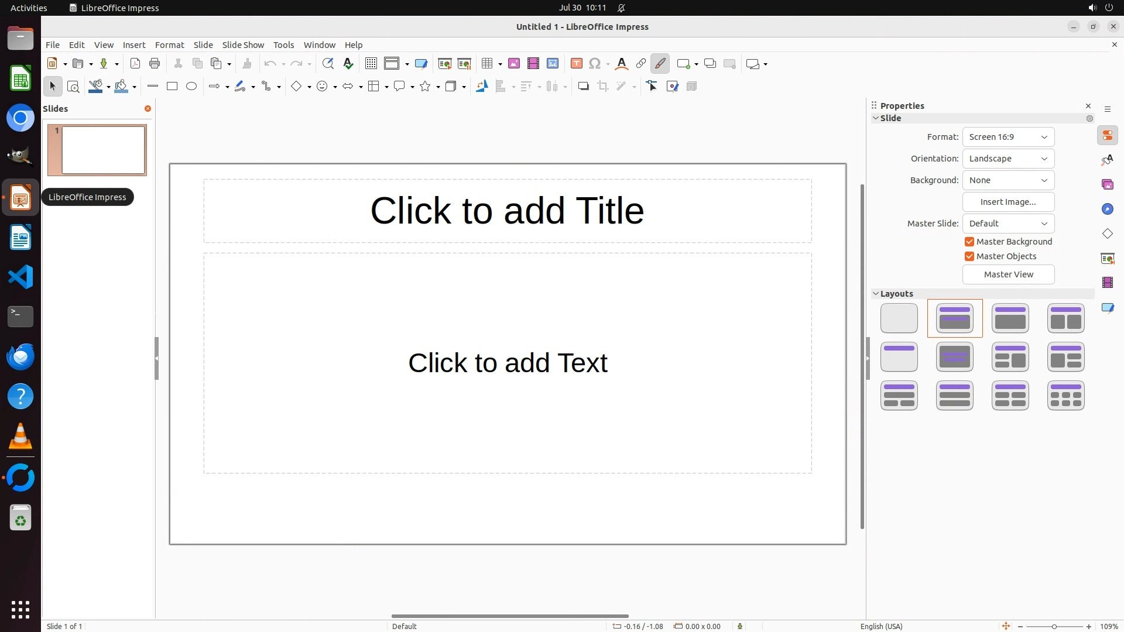Toggle the Display Grid icon
The width and height of the screenshot is (1124, 632).
(371, 64)
